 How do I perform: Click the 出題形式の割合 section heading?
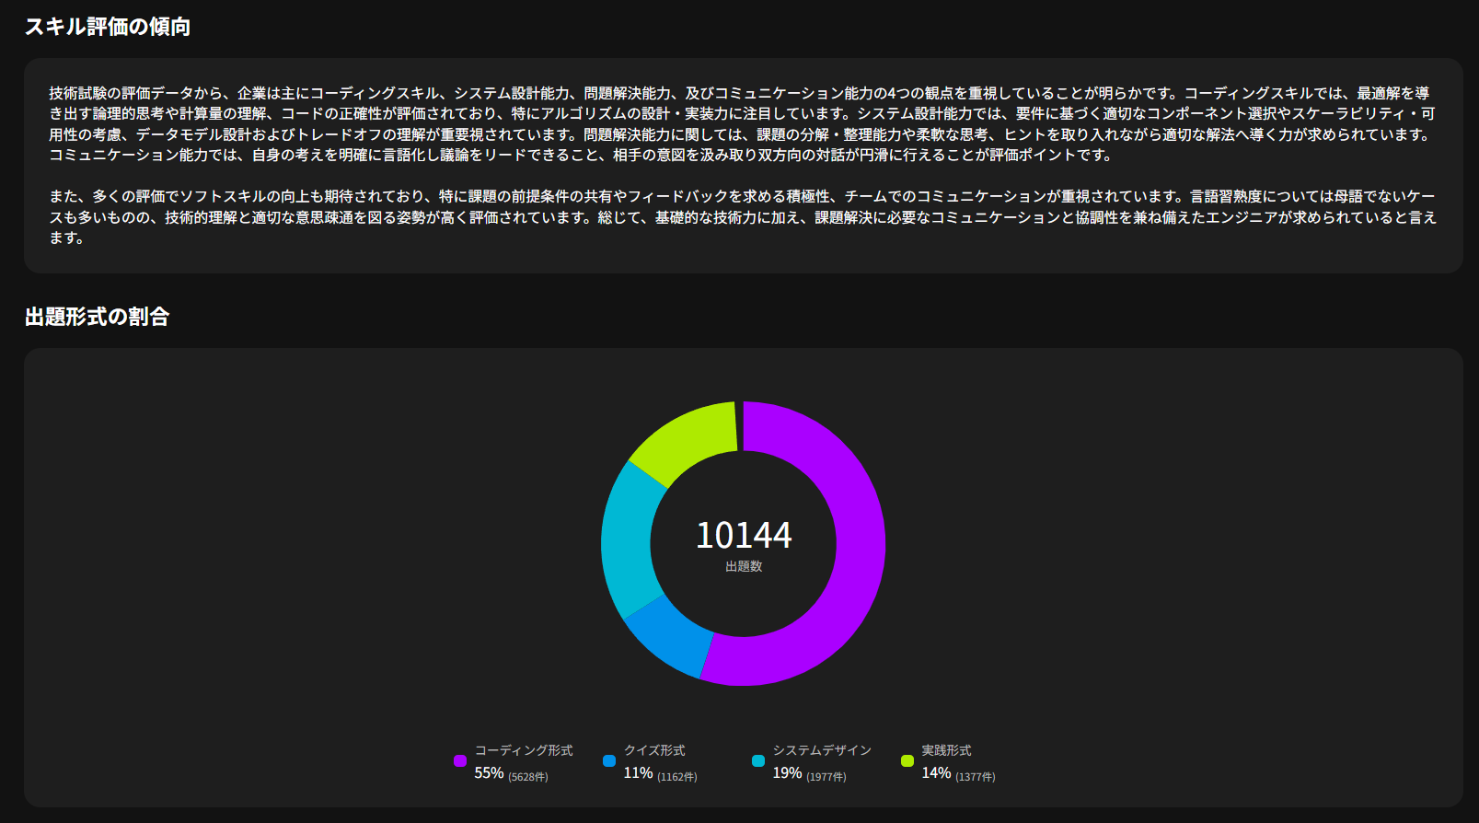coord(98,317)
